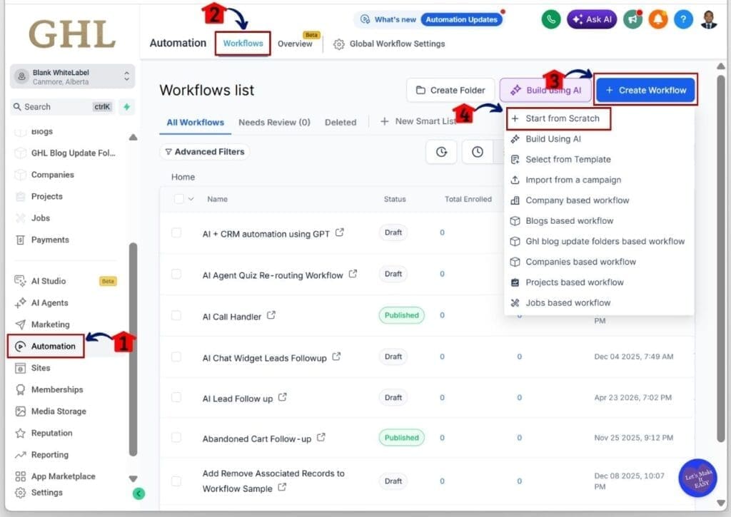The width and height of the screenshot is (731, 517).
Task: Click the green sidebar collapse arrow
Action: [x=139, y=493]
